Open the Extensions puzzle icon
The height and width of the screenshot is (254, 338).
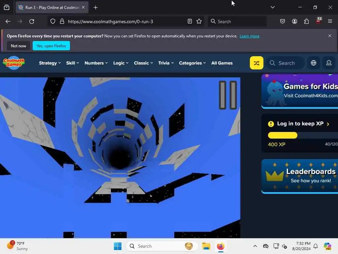click(x=306, y=21)
